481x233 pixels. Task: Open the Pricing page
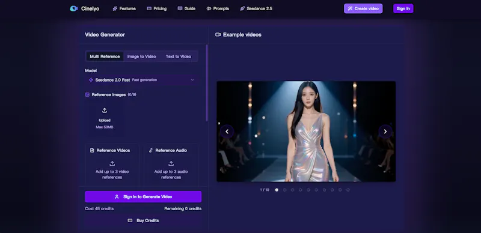coord(157,8)
